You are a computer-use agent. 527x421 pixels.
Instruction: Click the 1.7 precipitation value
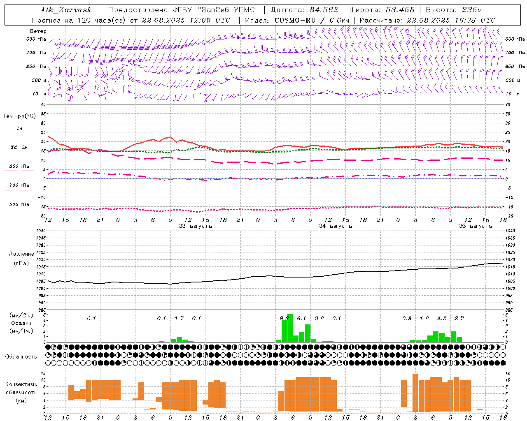179,319
